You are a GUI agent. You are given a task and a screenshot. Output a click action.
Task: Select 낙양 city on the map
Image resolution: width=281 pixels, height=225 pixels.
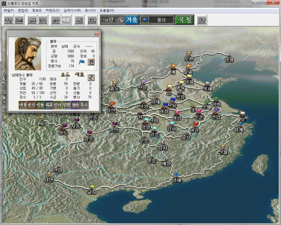click(144, 105)
